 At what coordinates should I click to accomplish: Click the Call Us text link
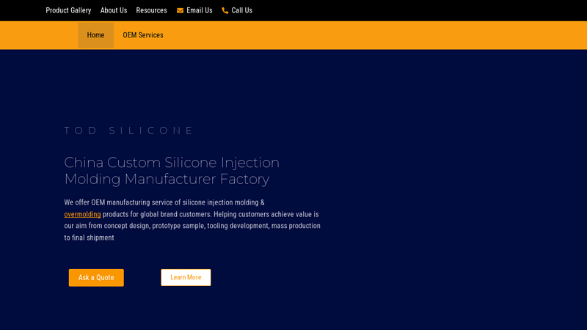(241, 10)
